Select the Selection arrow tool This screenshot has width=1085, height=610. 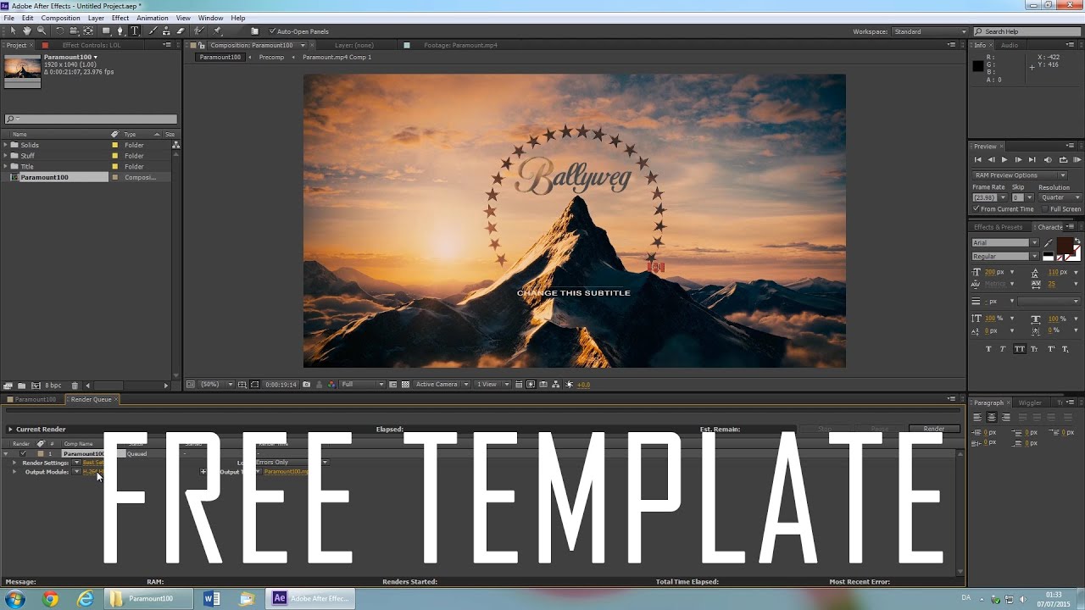click(14, 30)
